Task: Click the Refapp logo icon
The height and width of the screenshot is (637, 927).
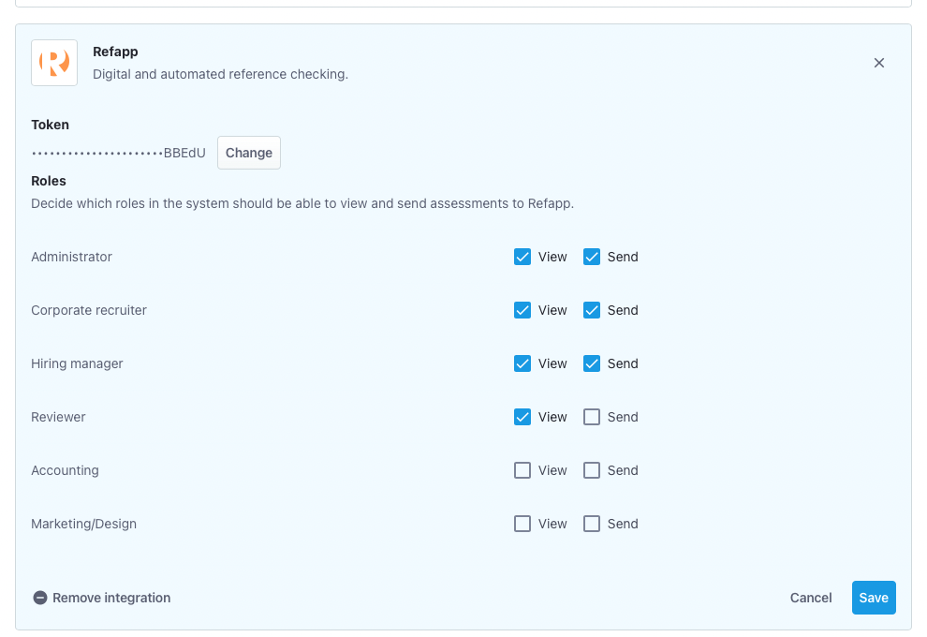Action: [x=54, y=63]
